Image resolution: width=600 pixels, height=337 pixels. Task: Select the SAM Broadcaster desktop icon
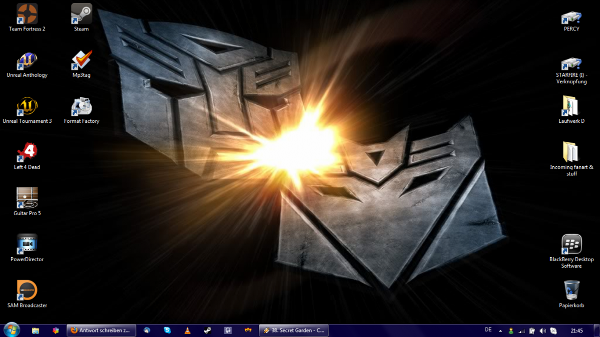coord(27,290)
